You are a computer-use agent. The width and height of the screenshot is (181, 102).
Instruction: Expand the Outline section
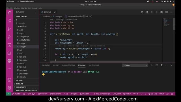(26, 80)
